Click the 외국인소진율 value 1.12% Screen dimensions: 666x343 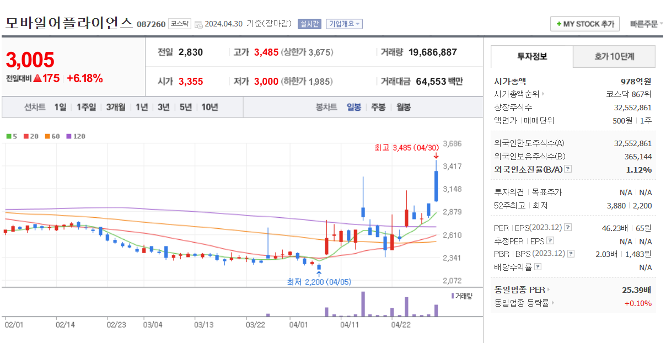point(639,169)
